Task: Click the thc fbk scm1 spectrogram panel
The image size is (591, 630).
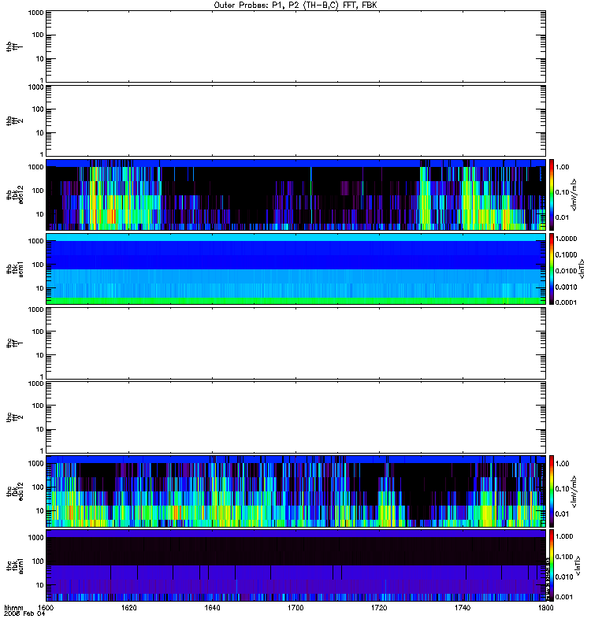Action: pos(296,565)
